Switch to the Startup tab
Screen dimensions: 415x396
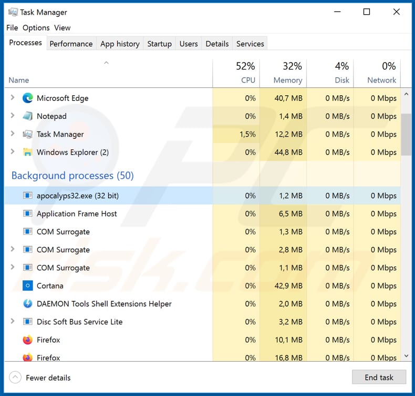[x=159, y=44]
